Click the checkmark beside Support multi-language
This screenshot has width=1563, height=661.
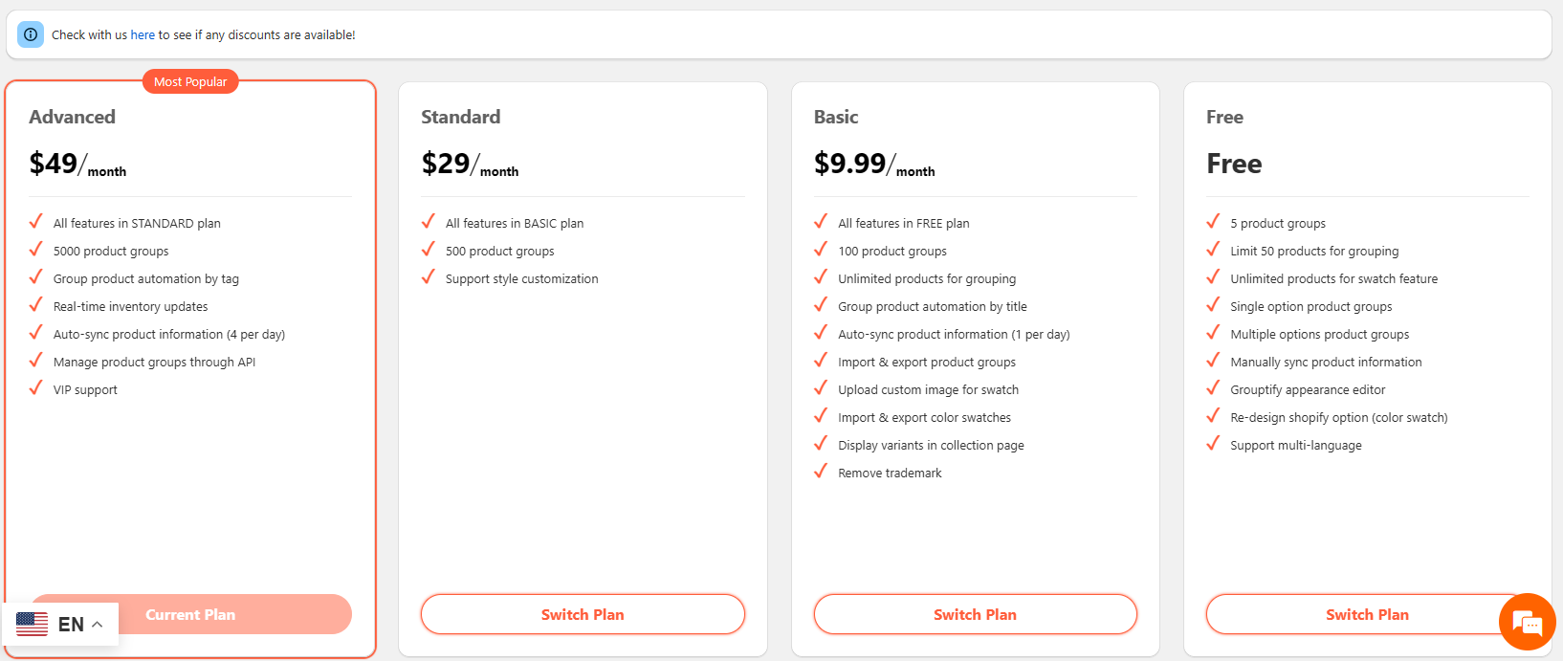coord(1213,444)
